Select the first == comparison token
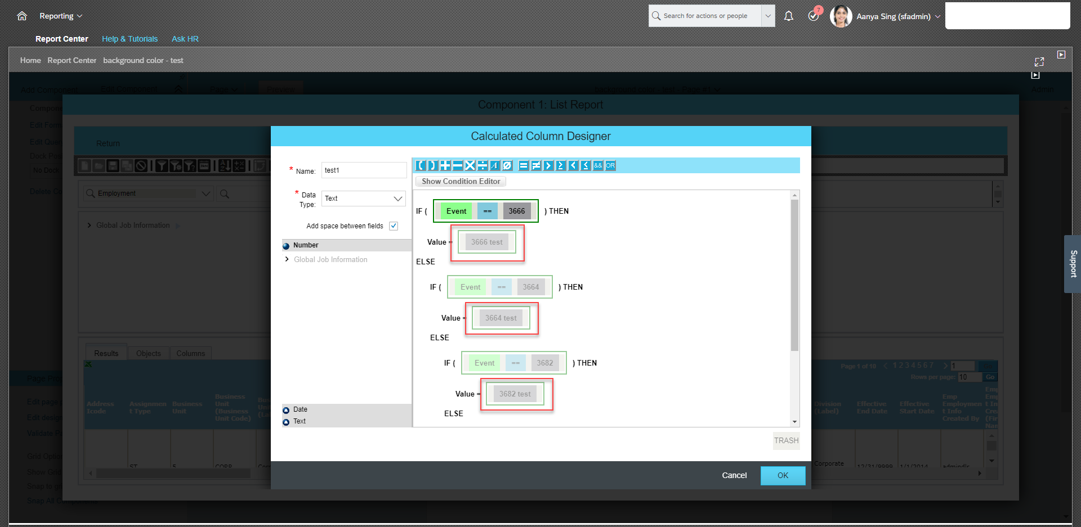The image size is (1081, 527). click(x=488, y=211)
